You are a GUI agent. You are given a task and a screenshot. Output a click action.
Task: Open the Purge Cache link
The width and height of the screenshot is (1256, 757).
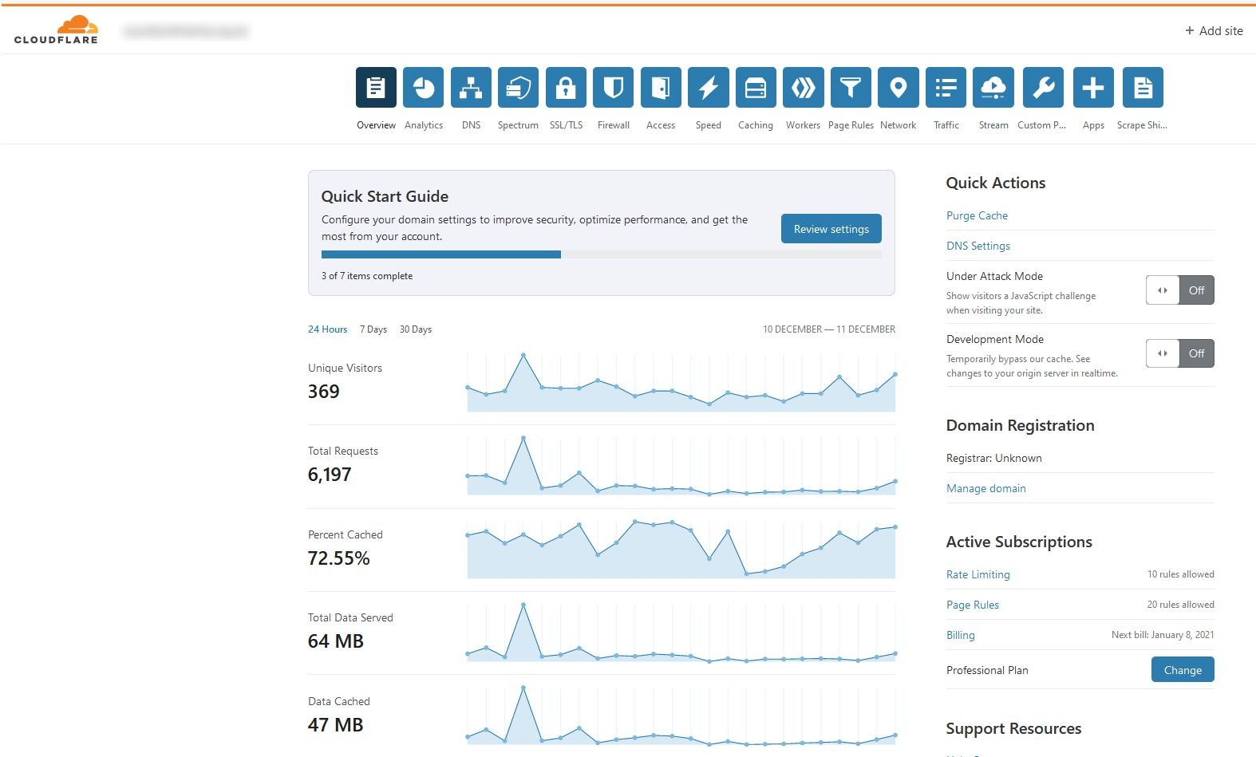tap(977, 215)
